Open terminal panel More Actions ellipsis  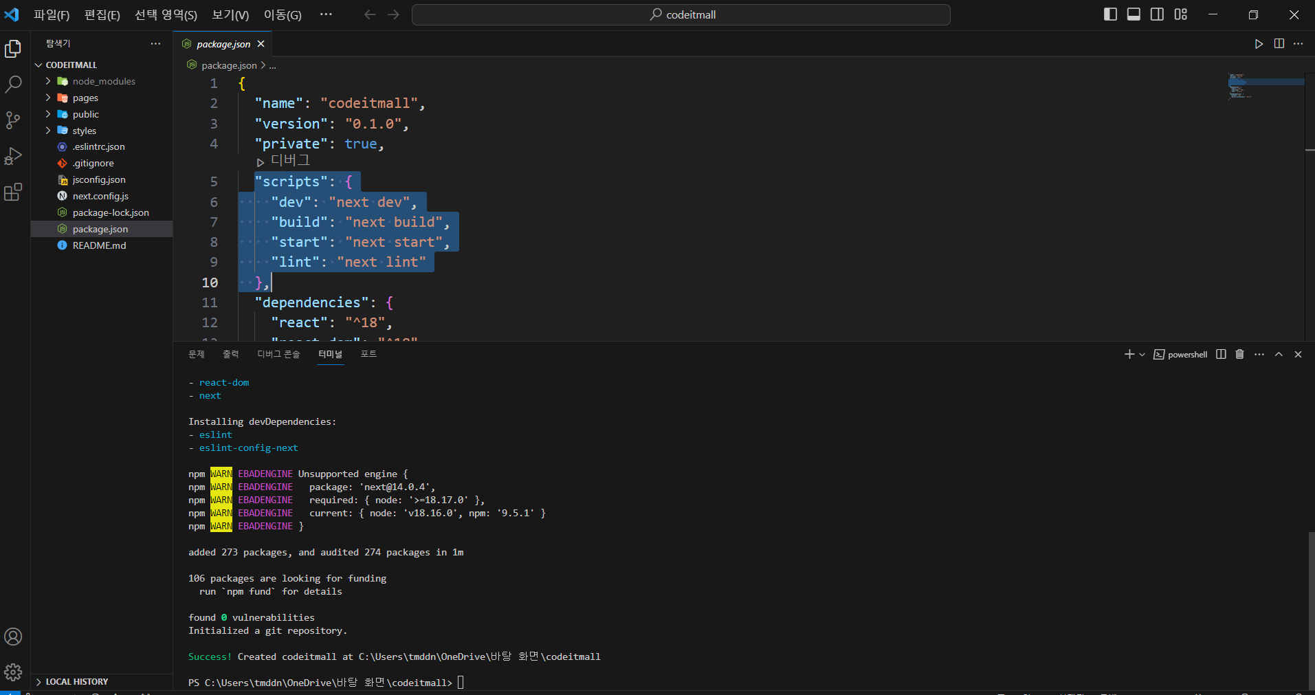[x=1259, y=354]
